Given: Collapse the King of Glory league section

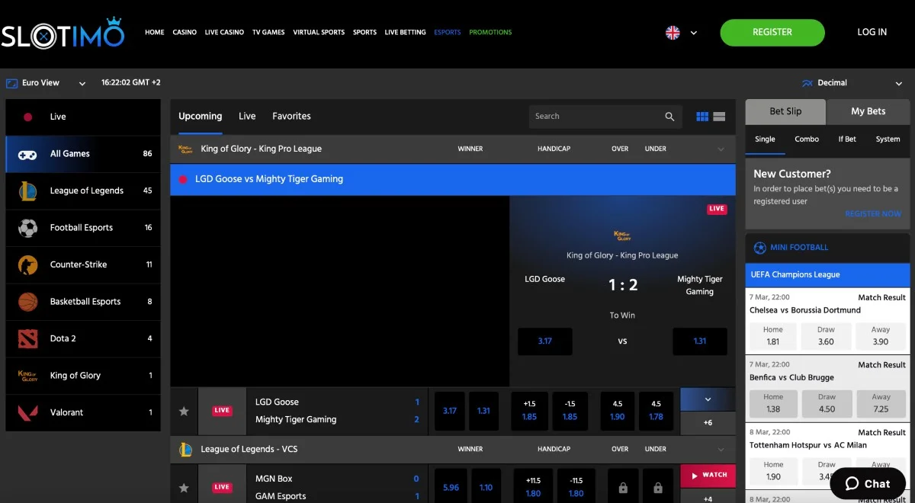Looking at the screenshot, I should [x=721, y=149].
